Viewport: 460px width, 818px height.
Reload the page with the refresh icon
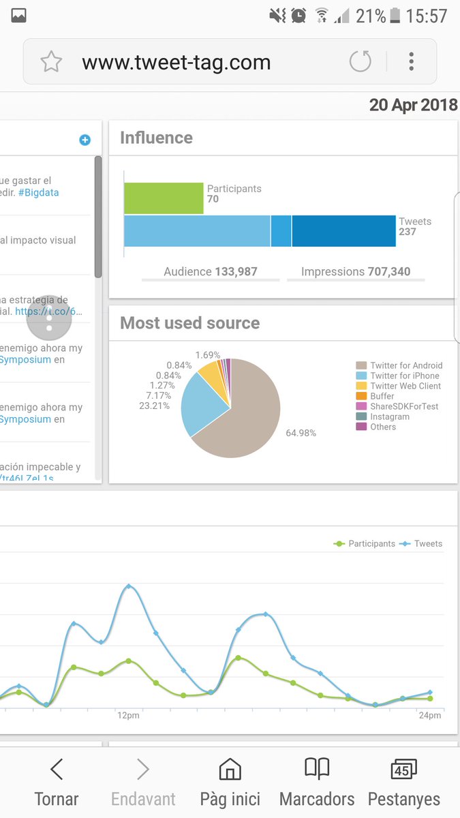click(x=361, y=62)
